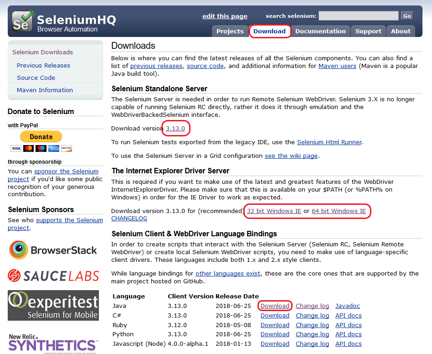The image size is (432, 354).
Task: Click the Experitest Selenium for Mobile banner
Action: (x=53, y=305)
